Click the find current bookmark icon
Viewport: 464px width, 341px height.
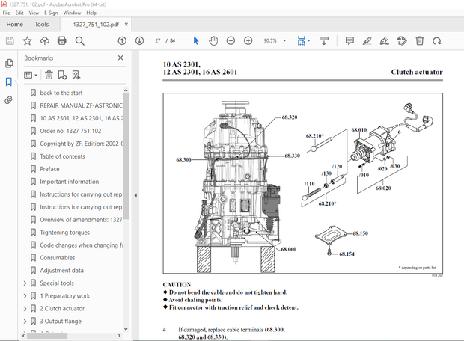click(x=76, y=75)
